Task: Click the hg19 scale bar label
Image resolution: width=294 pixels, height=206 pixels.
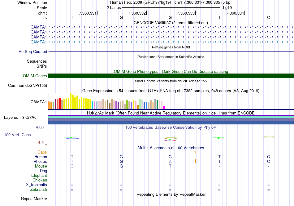Action: coord(227,8)
